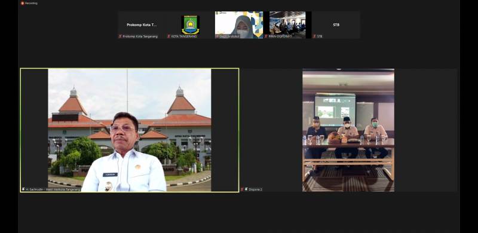478x233 pixels.
Task: Click the 'STB' name label below the tile
Action: coord(320,36)
